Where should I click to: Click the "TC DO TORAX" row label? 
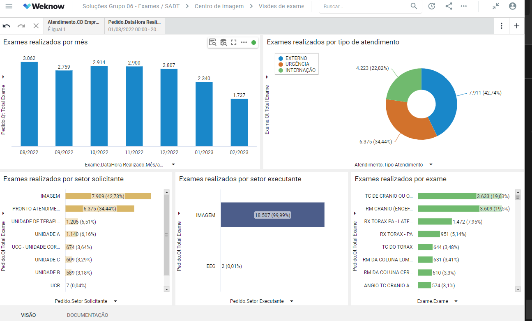click(x=397, y=247)
